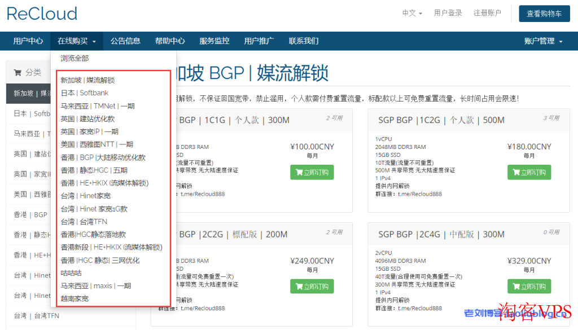The height and width of the screenshot is (330, 578).
Task: Choose 香港新段 | HE+HKIX (流媒体解锁) from dropdown
Action: pyautogui.click(x=111, y=248)
